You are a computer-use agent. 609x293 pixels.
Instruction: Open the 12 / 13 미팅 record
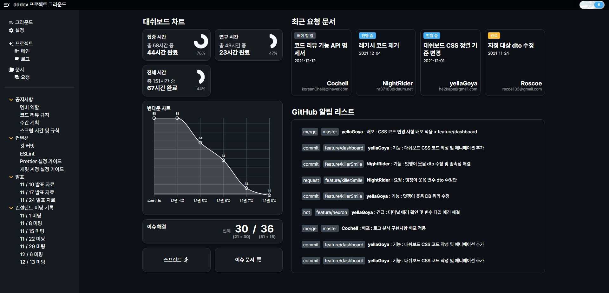pos(32,262)
